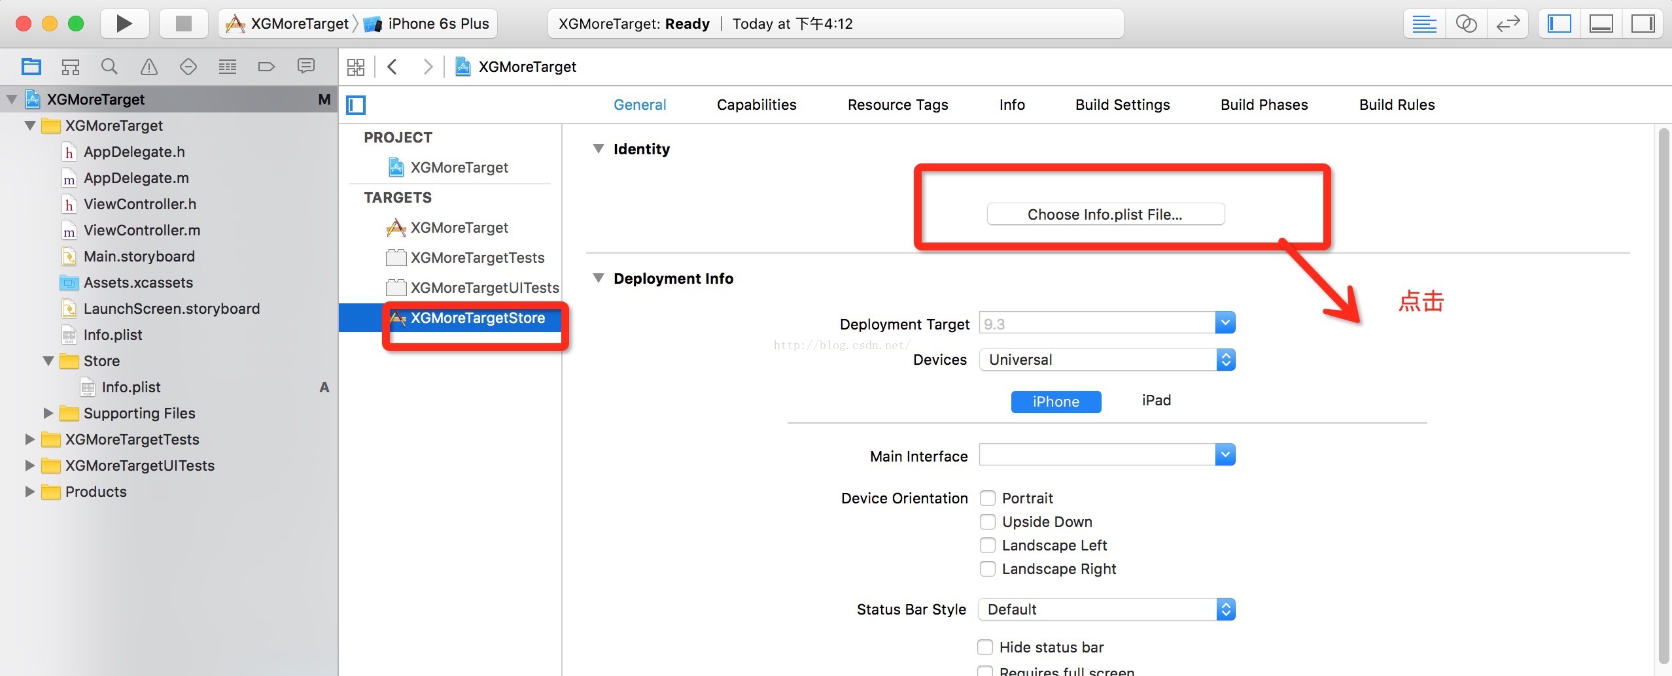1672x676 pixels.
Task: Open the Test navigator diamond icon
Action: 188,67
